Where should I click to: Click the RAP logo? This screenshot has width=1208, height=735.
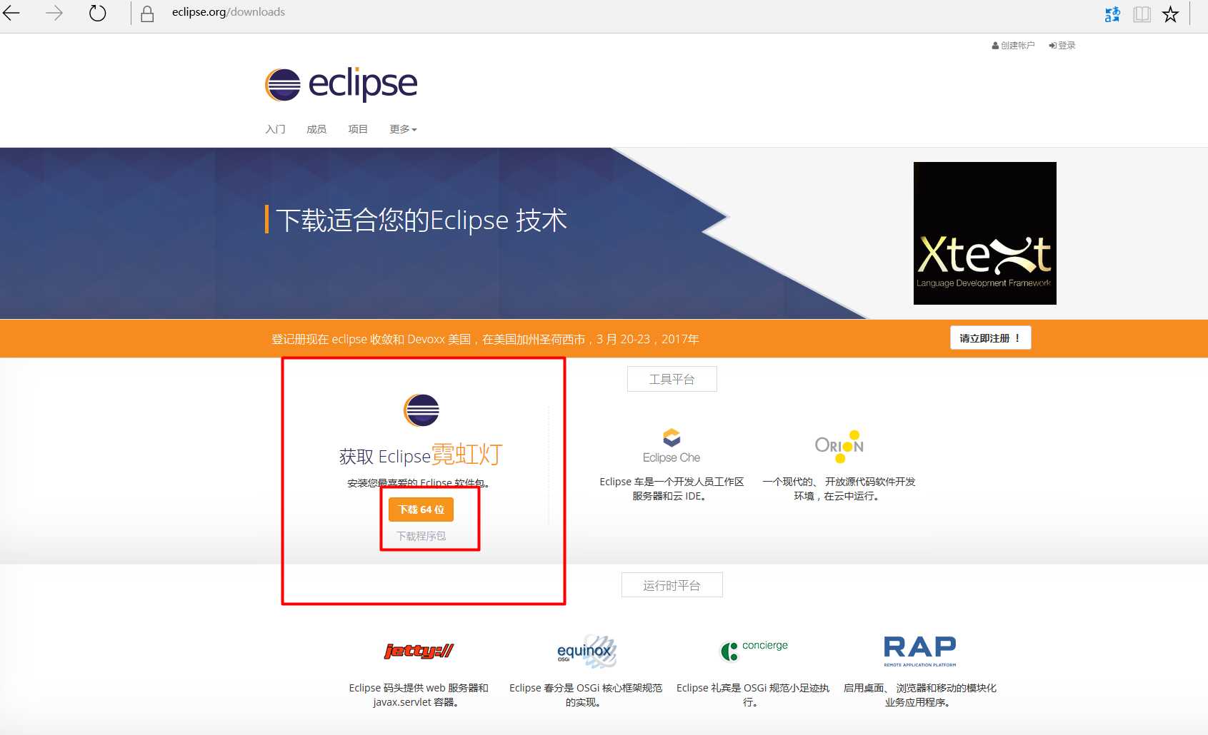pos(919,651)
